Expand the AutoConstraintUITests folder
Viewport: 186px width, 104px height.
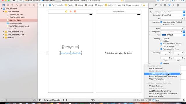coord(3,35)
